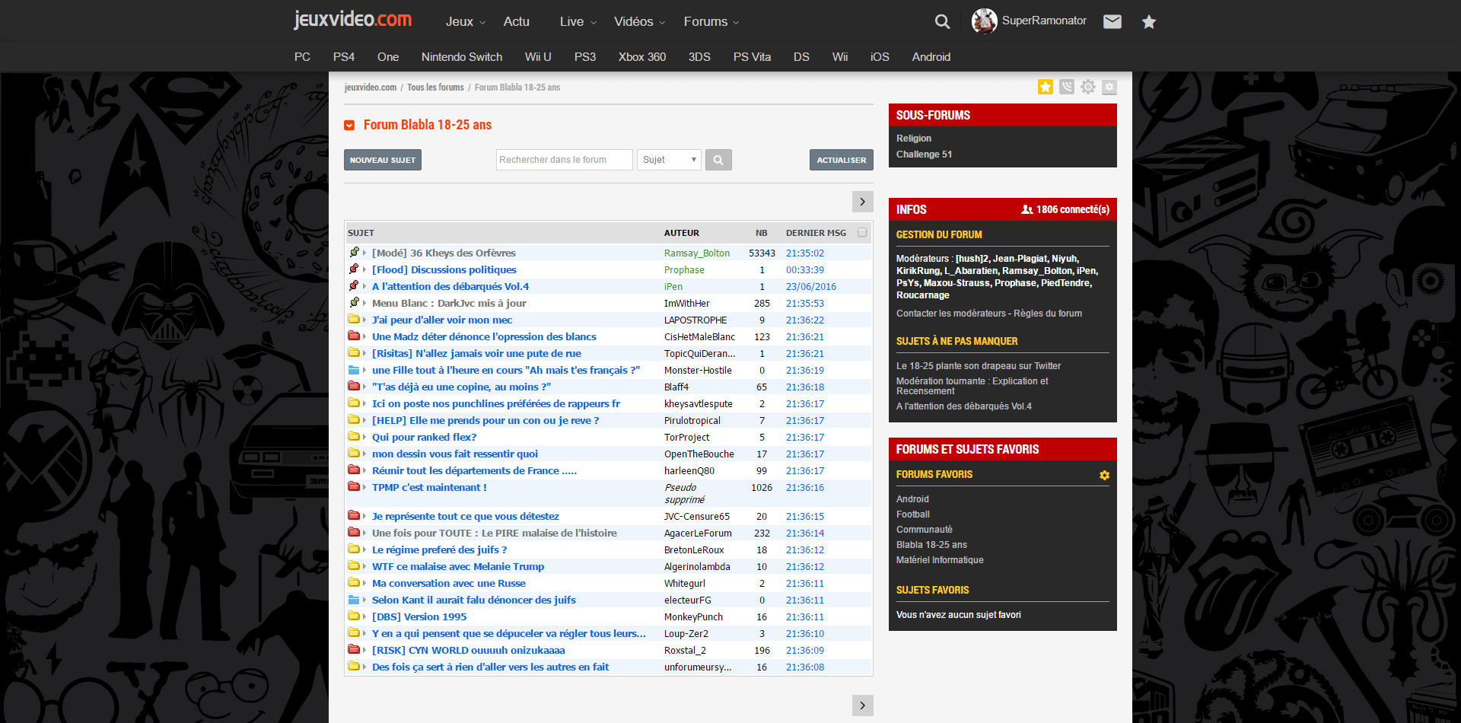The width and height of the screenshot is (1461, 723).
Task: Open the Sujet search type dropdown
Action: pos(669,160)
